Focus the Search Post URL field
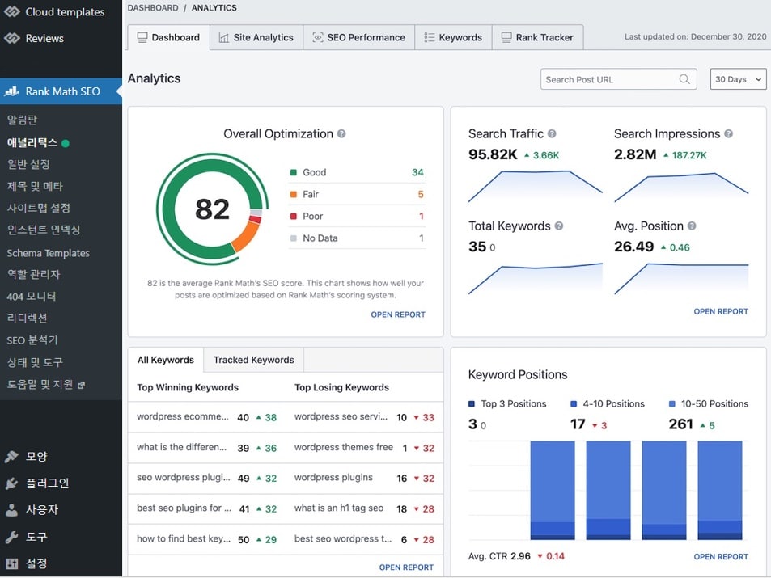The height and width of the screenshot is (578, 771). (x=619, y=79)
